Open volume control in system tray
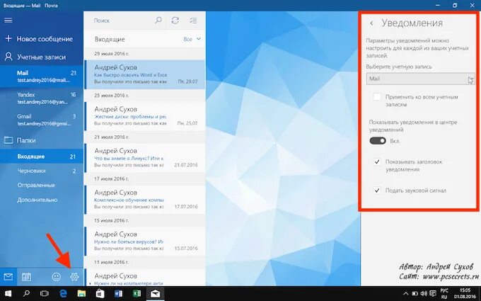This screenshot has width=481, height=301. pos(424,294)
